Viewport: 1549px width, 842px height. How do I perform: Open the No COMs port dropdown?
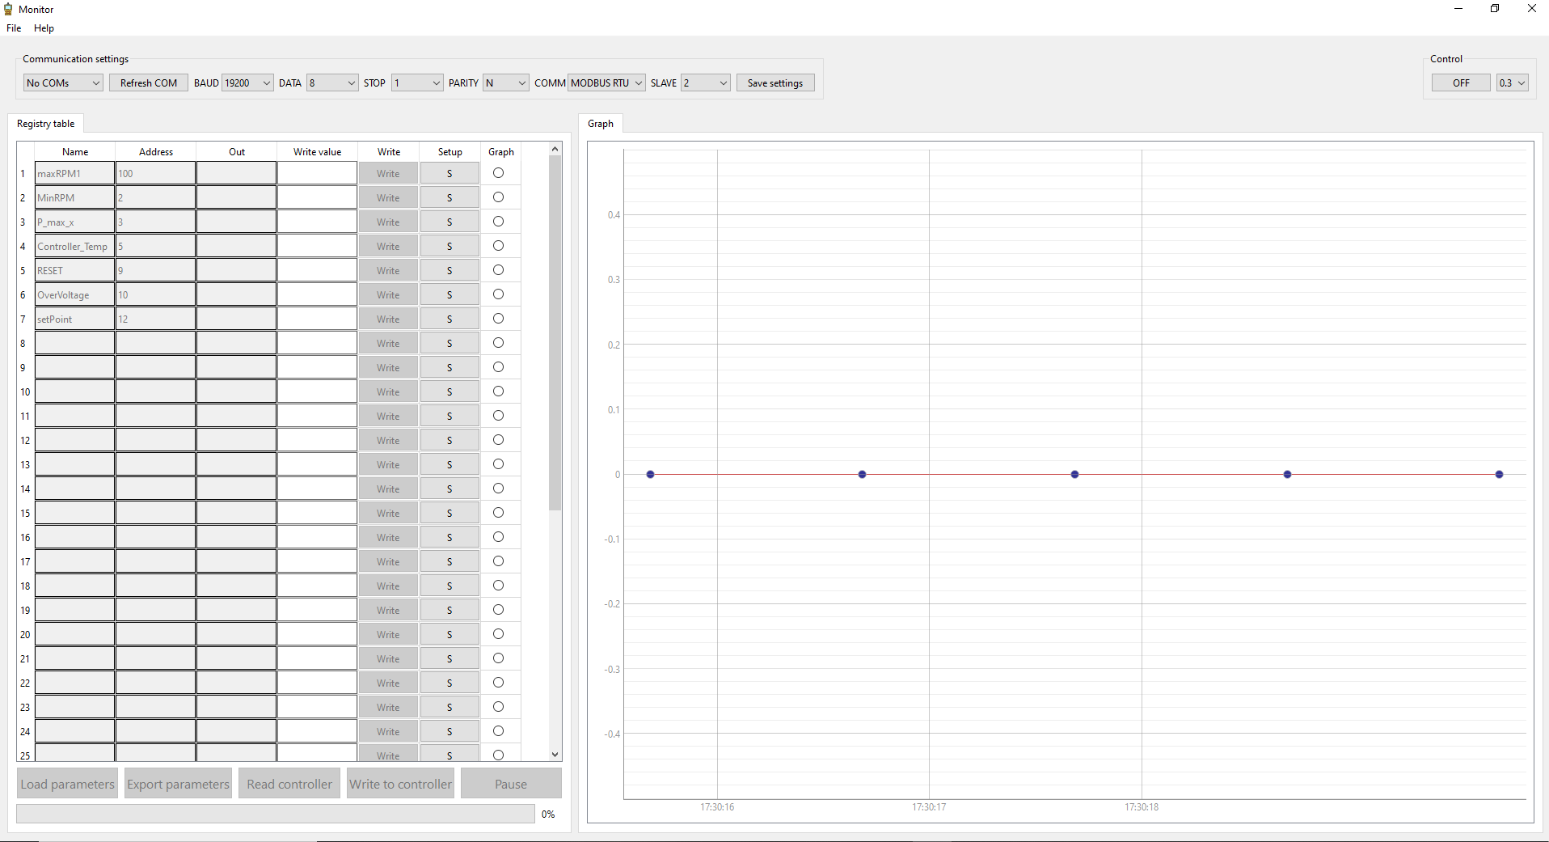click(x=63, y=83)
